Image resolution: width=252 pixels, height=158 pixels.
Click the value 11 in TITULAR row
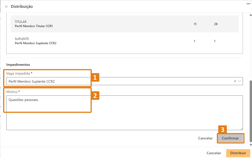[195, 24]
